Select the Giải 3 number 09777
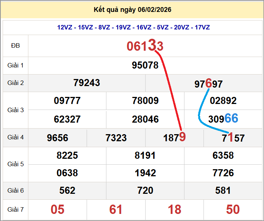 [67, 101]
